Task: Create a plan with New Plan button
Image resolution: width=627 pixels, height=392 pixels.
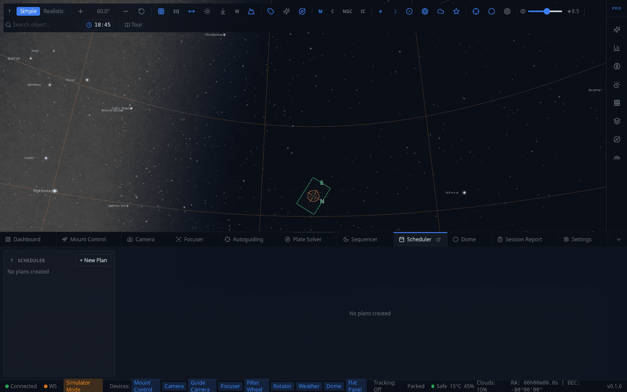Action: 93,260
